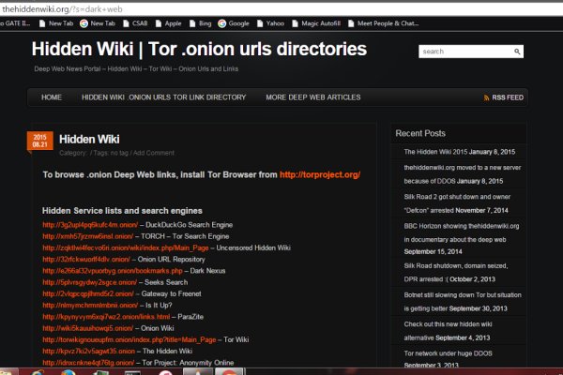The width and height of the screenshot is (563, 375).
Task: Open the Is It Up? onion link
Action: (90, 306)
